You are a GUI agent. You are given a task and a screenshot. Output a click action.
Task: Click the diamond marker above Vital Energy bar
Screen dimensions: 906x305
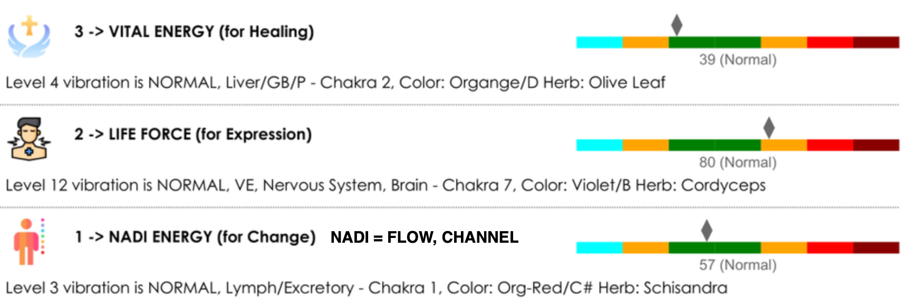point(677,25)
